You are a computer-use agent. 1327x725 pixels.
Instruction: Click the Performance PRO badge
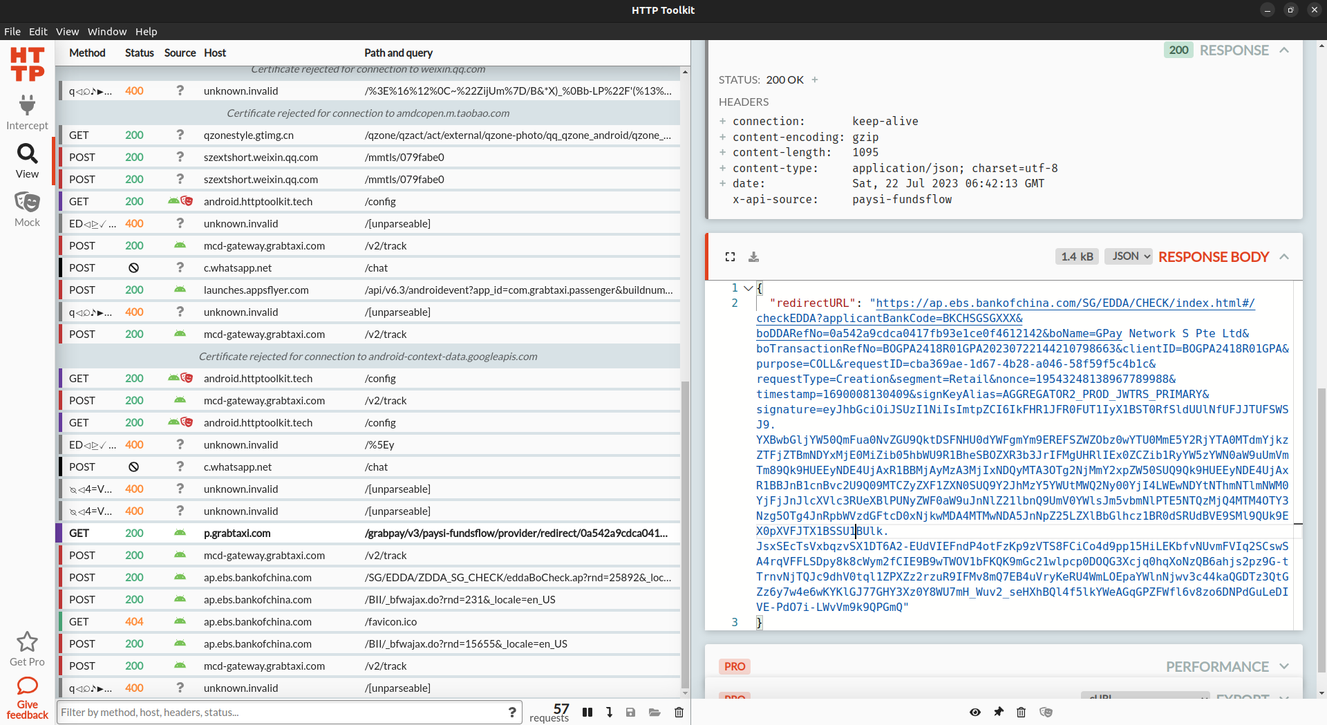735,666
